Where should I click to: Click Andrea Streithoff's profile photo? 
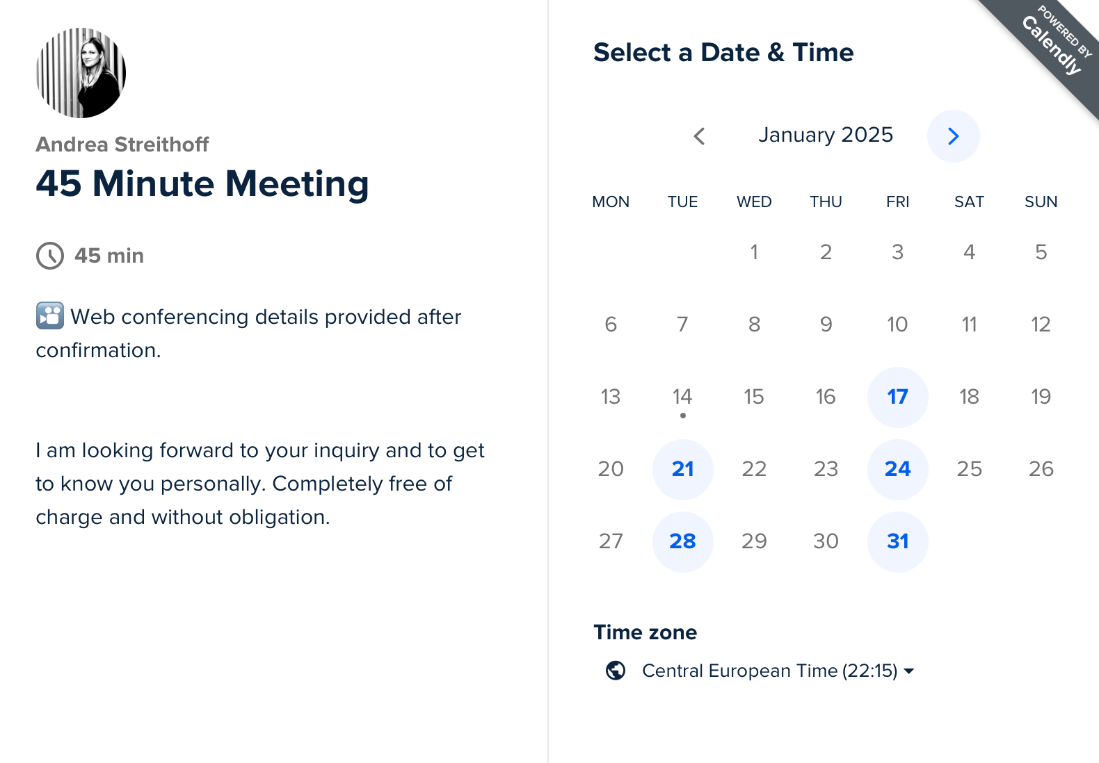tap(81, 73)
